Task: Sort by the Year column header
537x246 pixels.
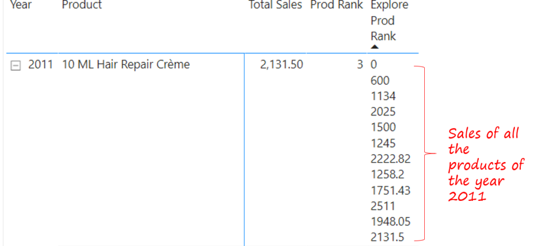Action: [21, 5]
